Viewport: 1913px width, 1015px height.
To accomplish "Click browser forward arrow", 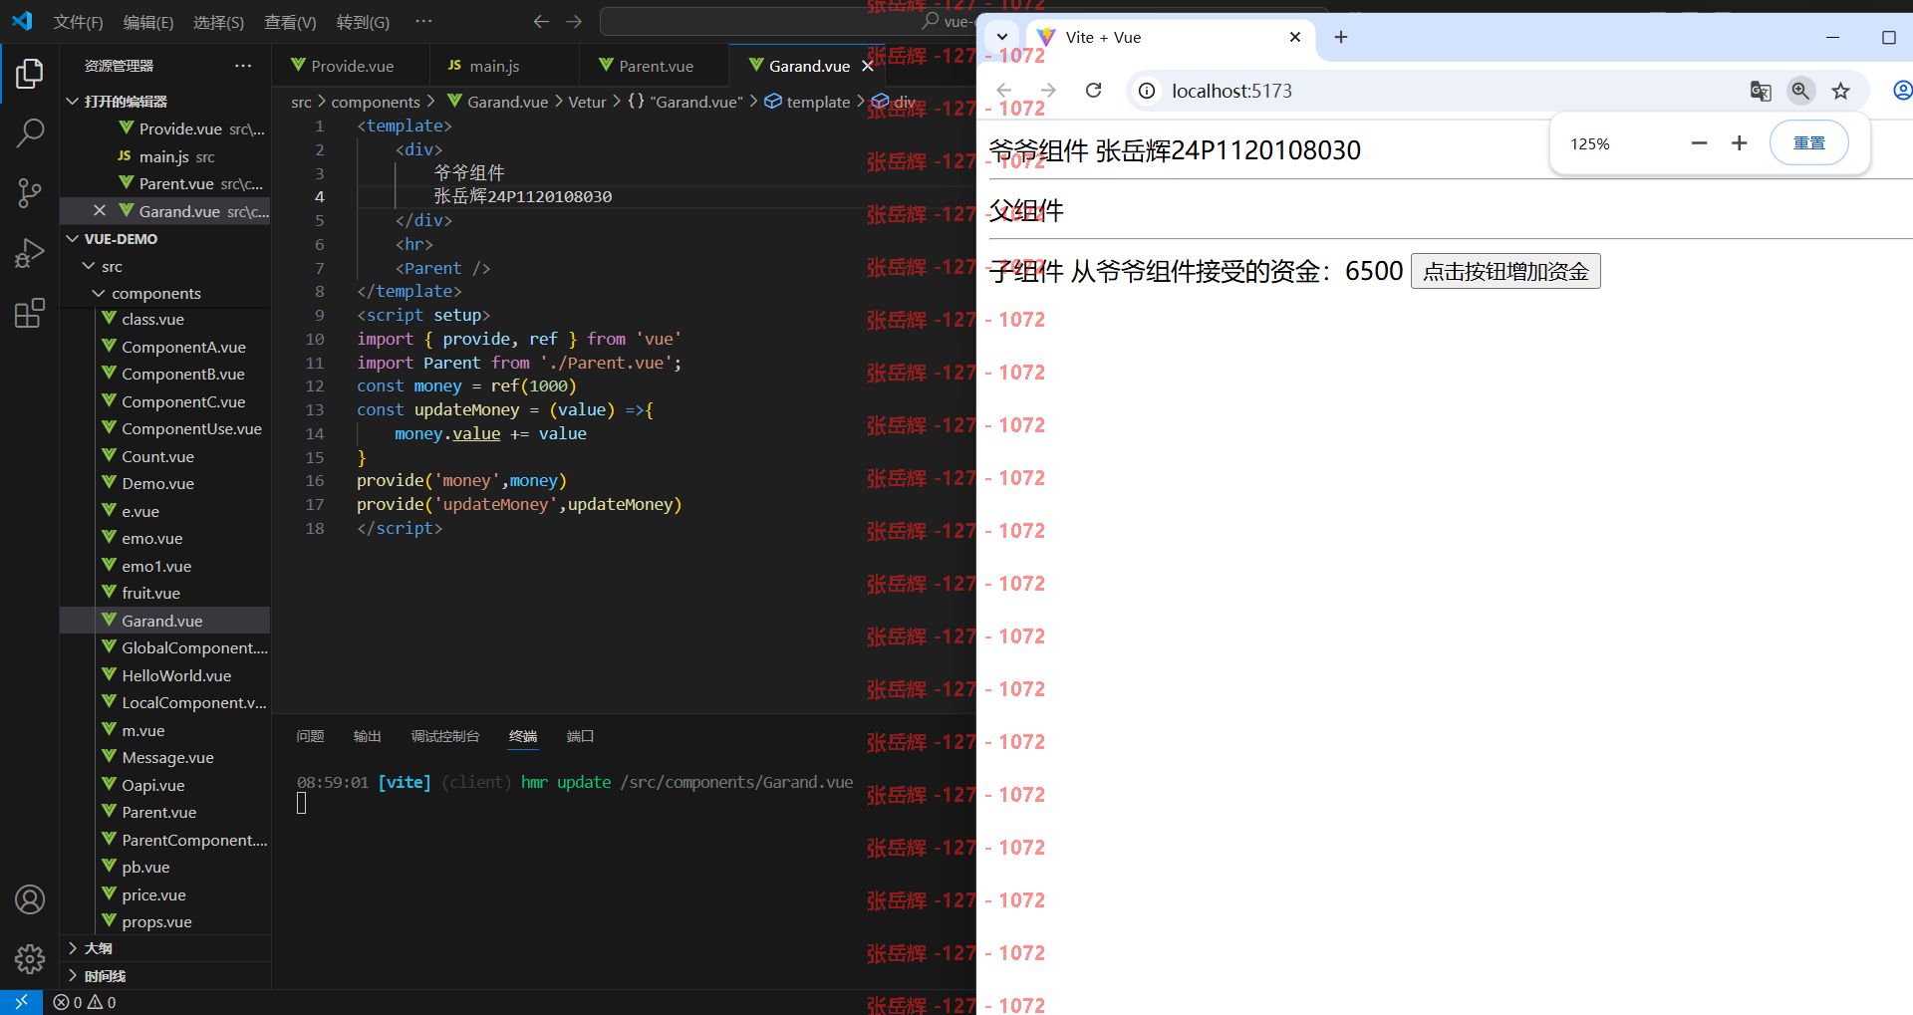I will tap(1048, 91).
